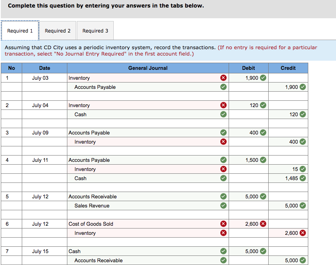
Task: Click the July 15 date cell
Action: click(x=44, y=251)
